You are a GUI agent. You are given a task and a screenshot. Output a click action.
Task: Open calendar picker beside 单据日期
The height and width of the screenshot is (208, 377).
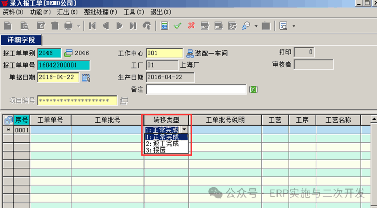[x=86, y=77]
